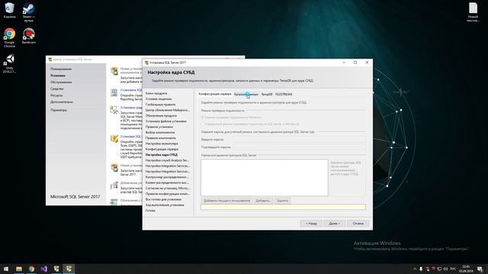Click the yellow status message bar
This screenshot has height=274, width=488.
(x=283, y=207)
